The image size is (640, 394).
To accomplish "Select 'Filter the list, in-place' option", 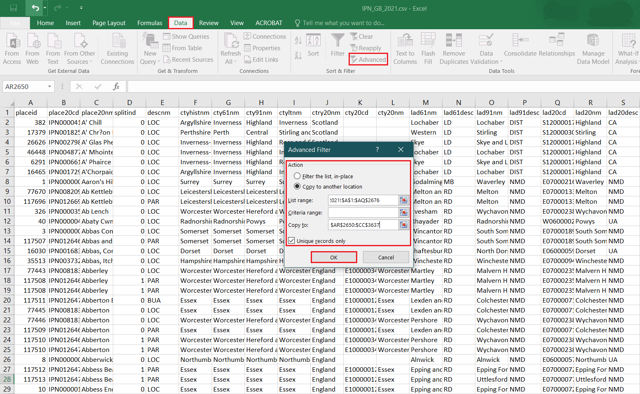I will pyautogui.click(x=323, y=176).
